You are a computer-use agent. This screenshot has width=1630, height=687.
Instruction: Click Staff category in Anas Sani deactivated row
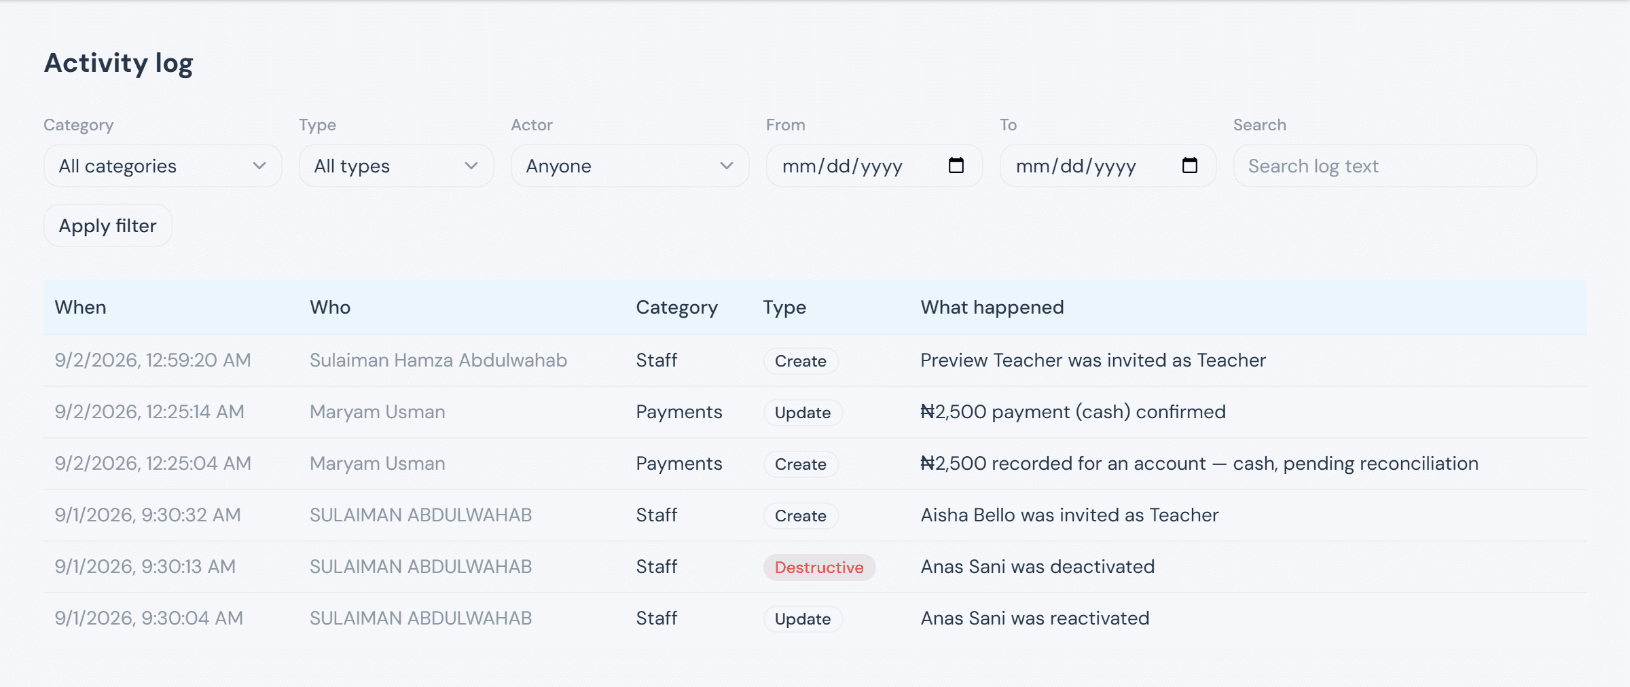pyautogui.click(x=657, y=566)
